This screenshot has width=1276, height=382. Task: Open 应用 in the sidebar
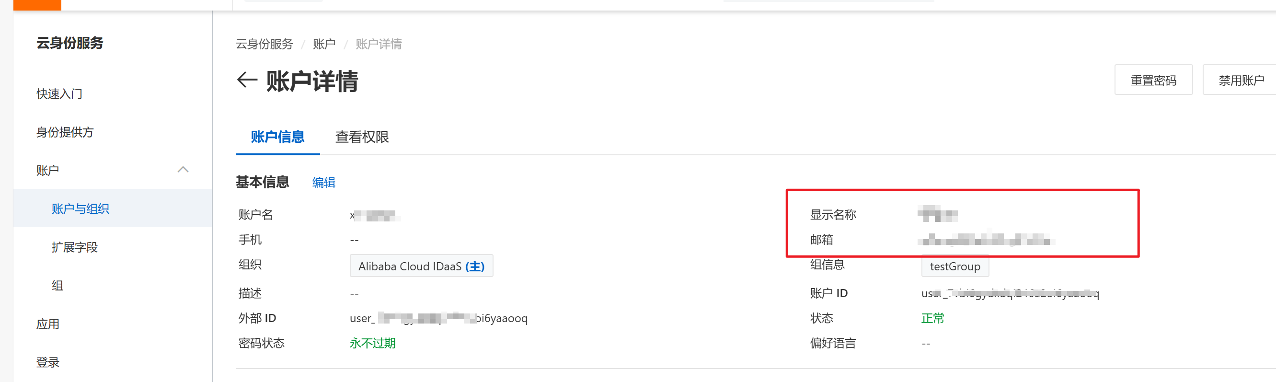click(48, 324)
